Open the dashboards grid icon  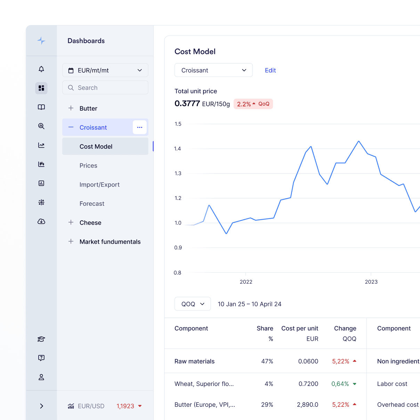pos(41,88)
